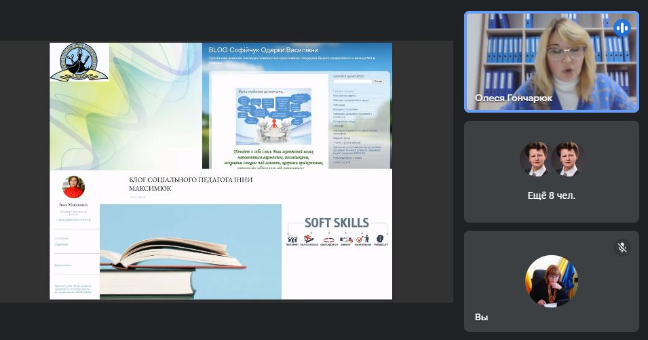Viewport: 648px width, 340px height.
Task: Click the empathy handshake icon under SOFT SKILLS
Action: [346, 240]
